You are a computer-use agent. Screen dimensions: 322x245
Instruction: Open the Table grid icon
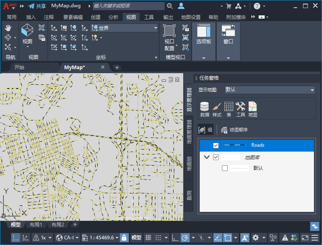(x=228, y=109)
